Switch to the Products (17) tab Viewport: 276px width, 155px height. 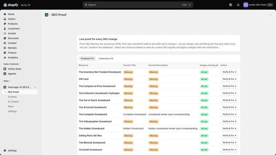click(x=87, y=59)
